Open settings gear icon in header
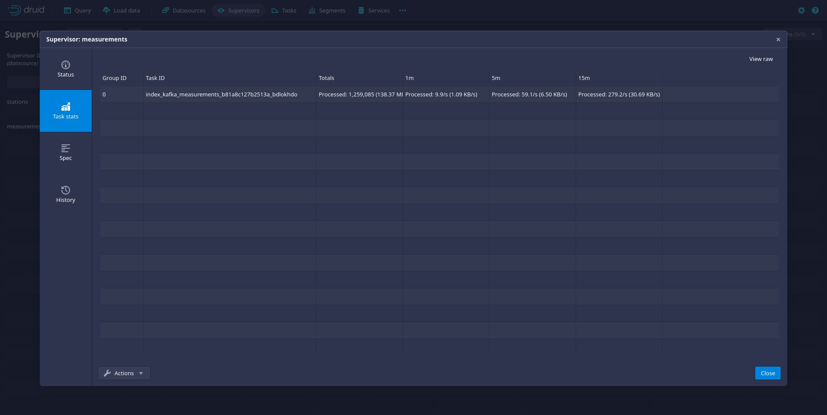Viewport: 827px width, 415px height. tap(801, 10)
